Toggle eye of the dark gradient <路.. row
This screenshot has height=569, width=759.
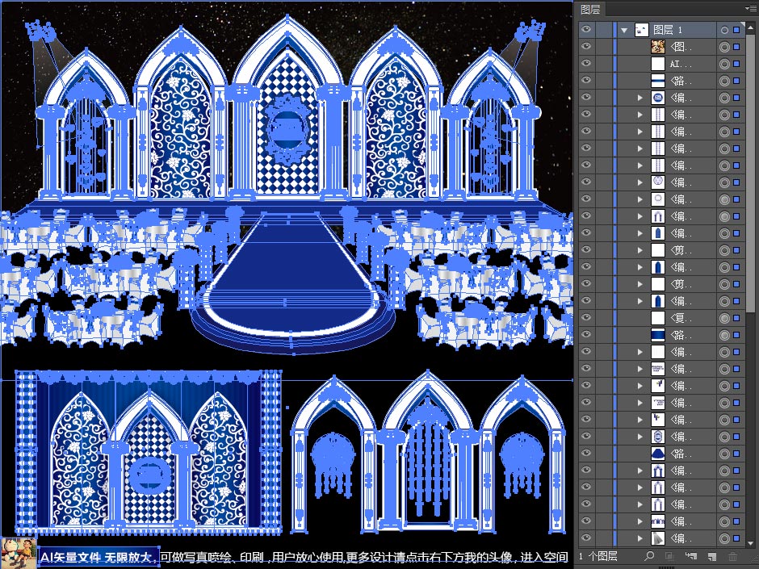pyautogui.click(x=586, y=334)
